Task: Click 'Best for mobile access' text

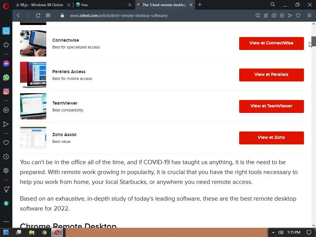Action: (72, 79)
